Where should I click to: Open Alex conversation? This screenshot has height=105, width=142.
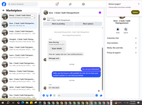pos(19,80)
